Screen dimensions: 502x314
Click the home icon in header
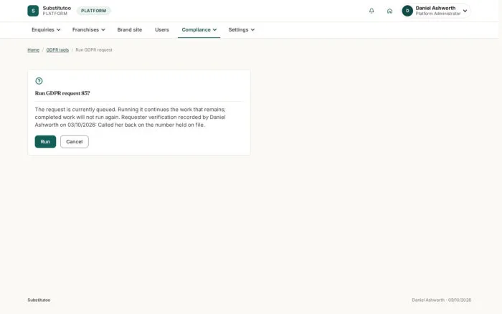pos(389,11)
